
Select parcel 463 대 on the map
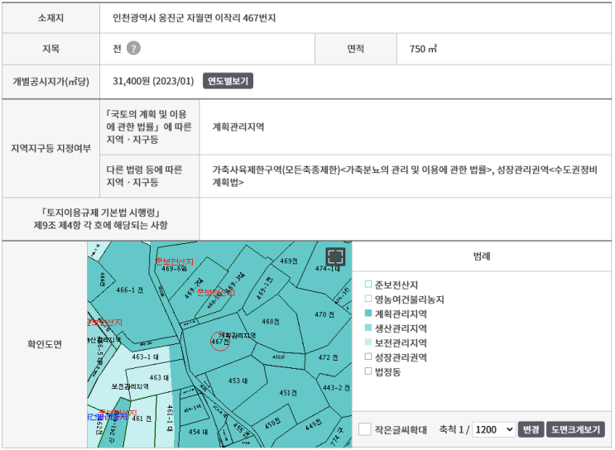[x=159, y=377]
